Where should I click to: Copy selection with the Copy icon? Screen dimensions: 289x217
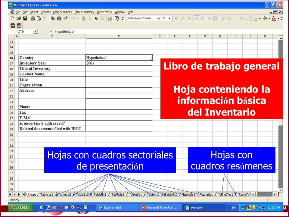click(53, 18)
